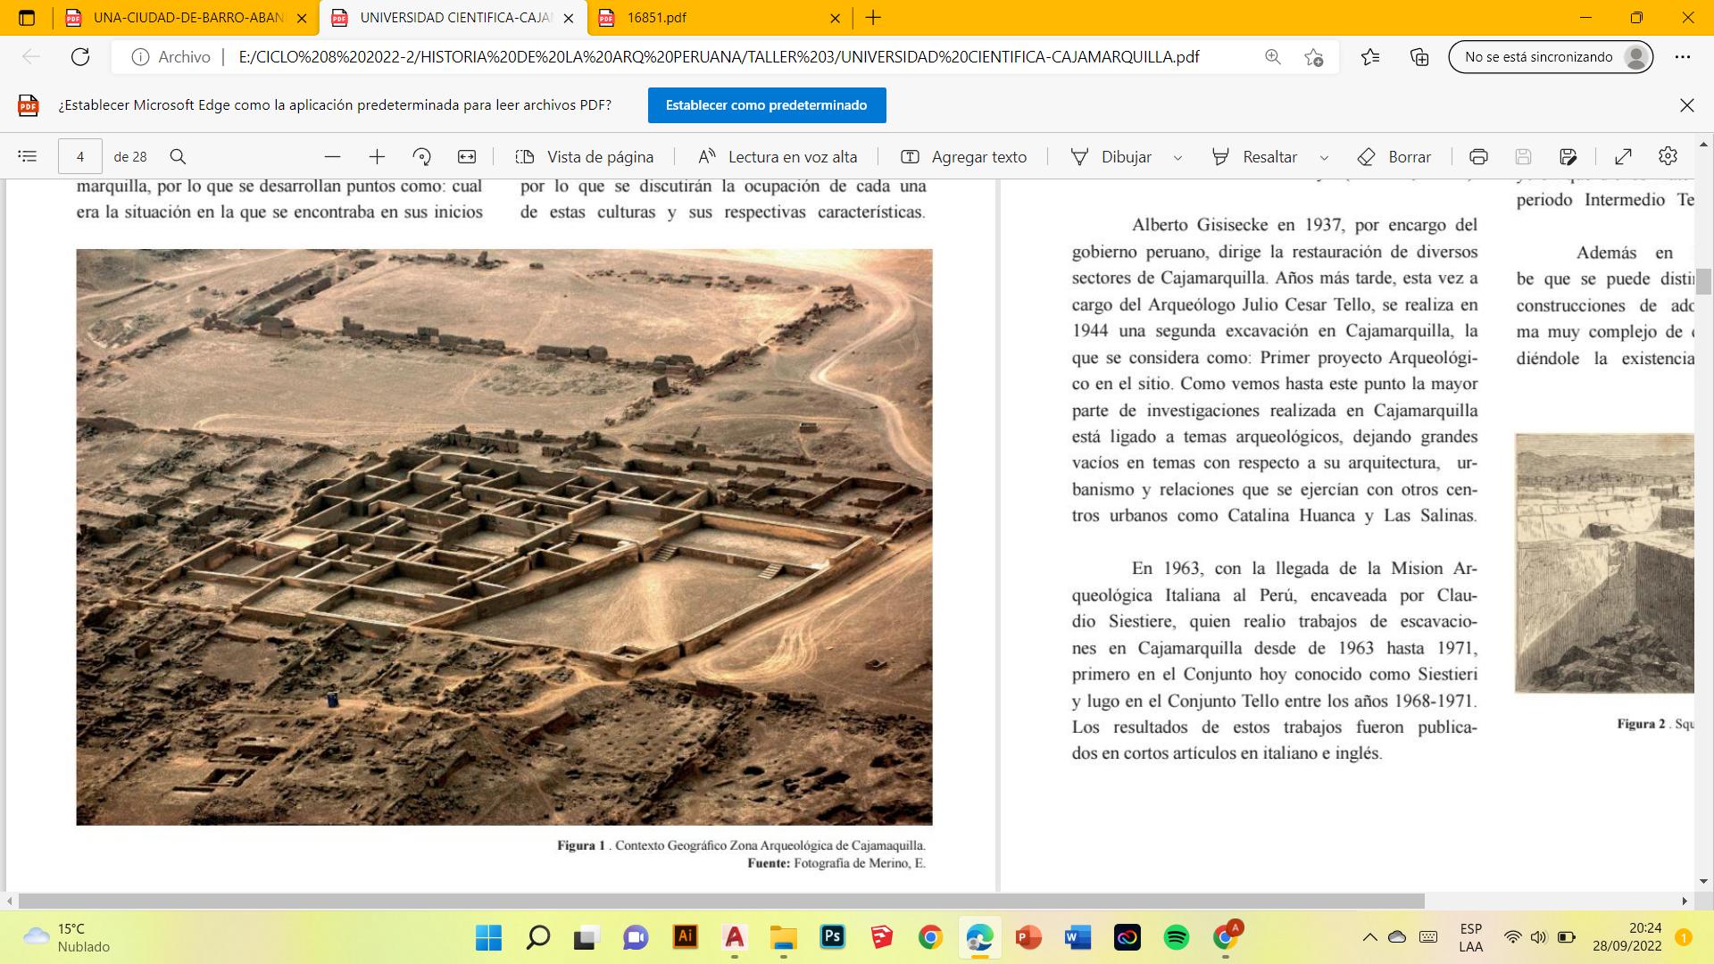Screen dimensions: 1714x964
Task: Click Establecer como predeterminado button
Action: pyautogui.click(x=766, y=104)
